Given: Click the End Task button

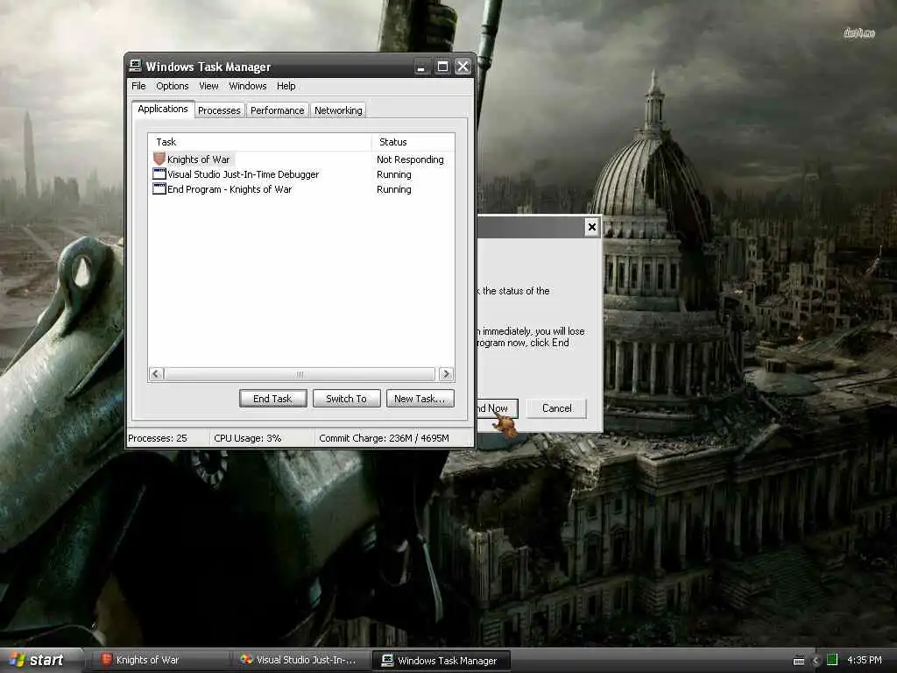Looking at the screenshot, I should tap(273, 399).
